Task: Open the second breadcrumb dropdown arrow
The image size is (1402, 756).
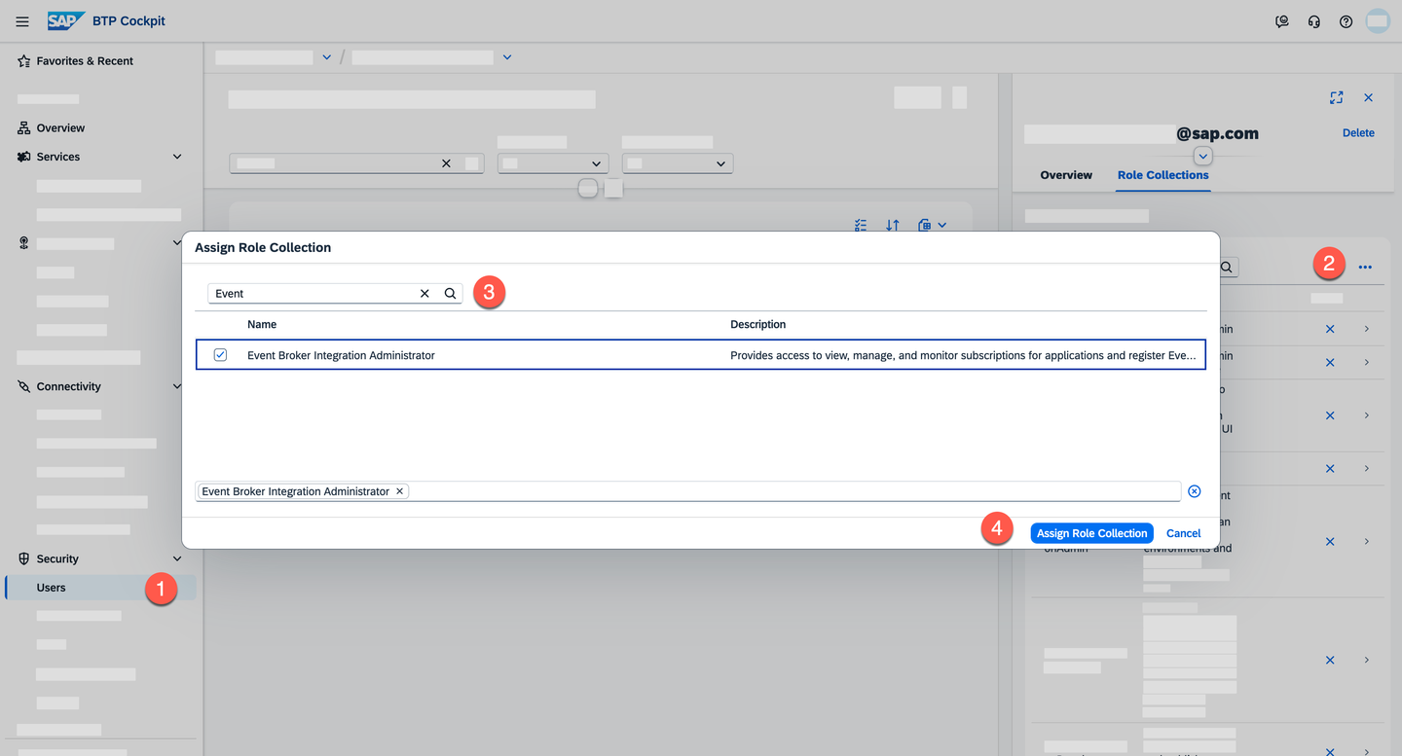Action: click(507, 57)
